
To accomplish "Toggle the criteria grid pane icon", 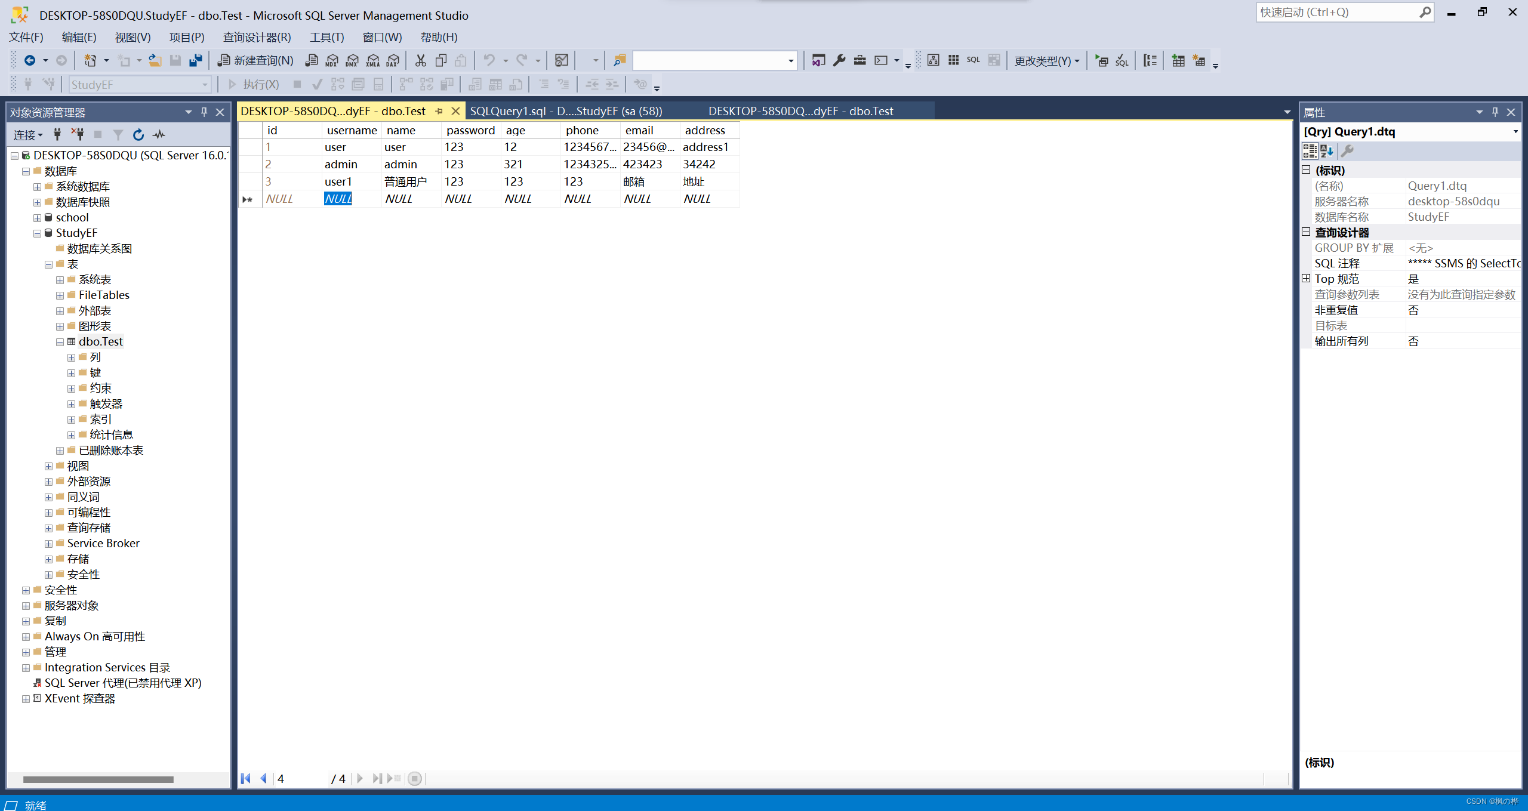I will click(954, 60).
